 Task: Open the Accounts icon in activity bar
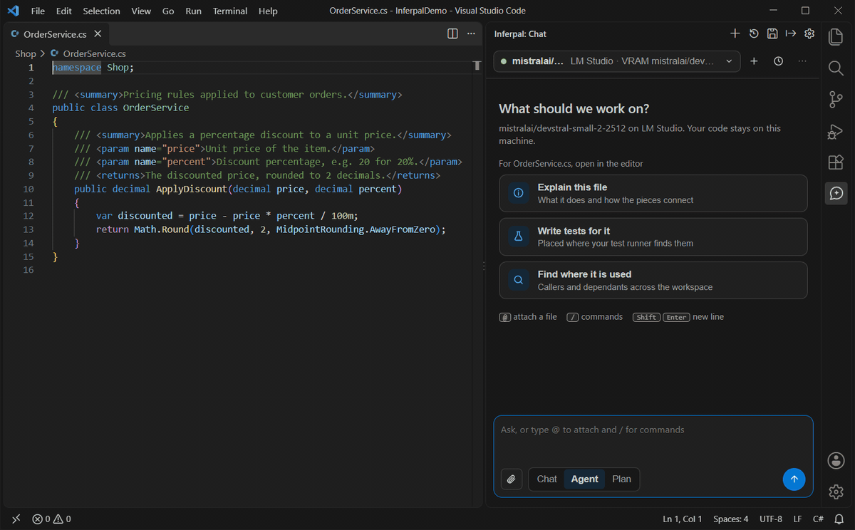[x=836, y=460]
